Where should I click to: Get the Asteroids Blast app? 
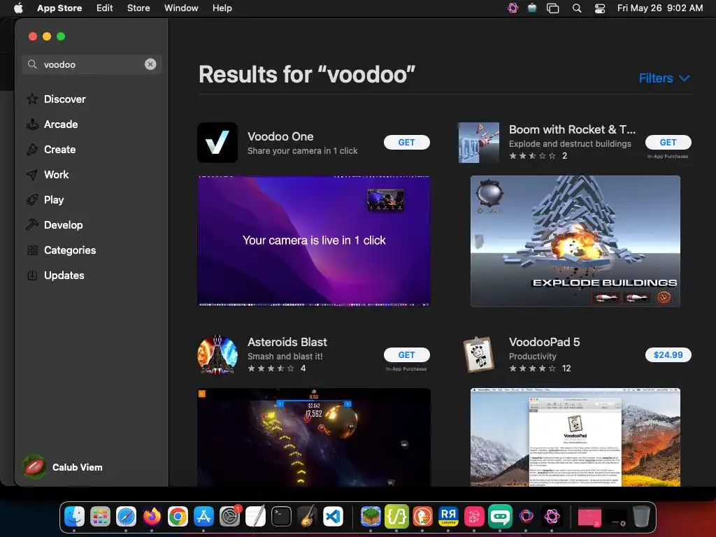(x=406, y=355)
